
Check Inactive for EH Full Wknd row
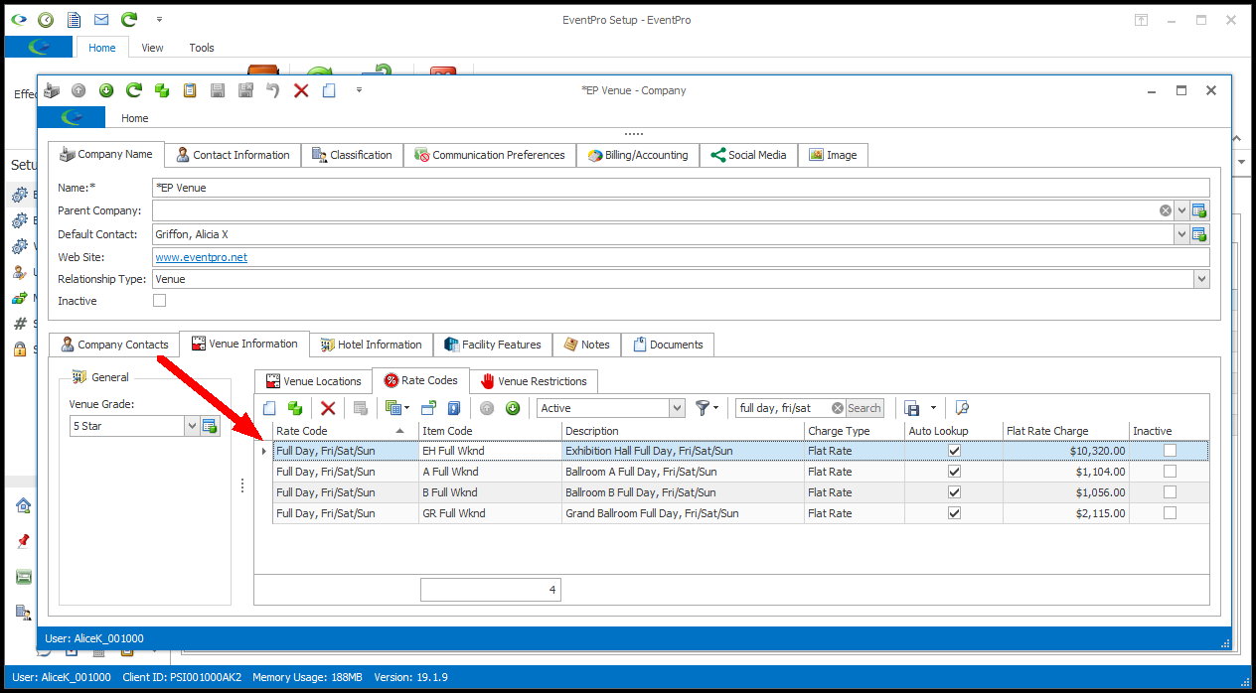1170,451
